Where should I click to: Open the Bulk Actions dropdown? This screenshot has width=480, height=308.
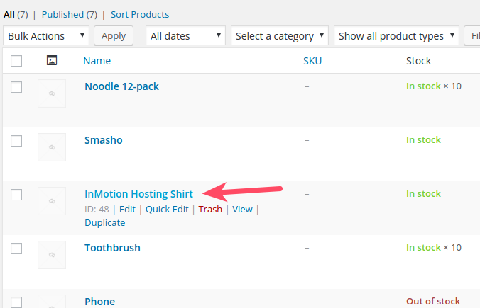click(46, 35)
